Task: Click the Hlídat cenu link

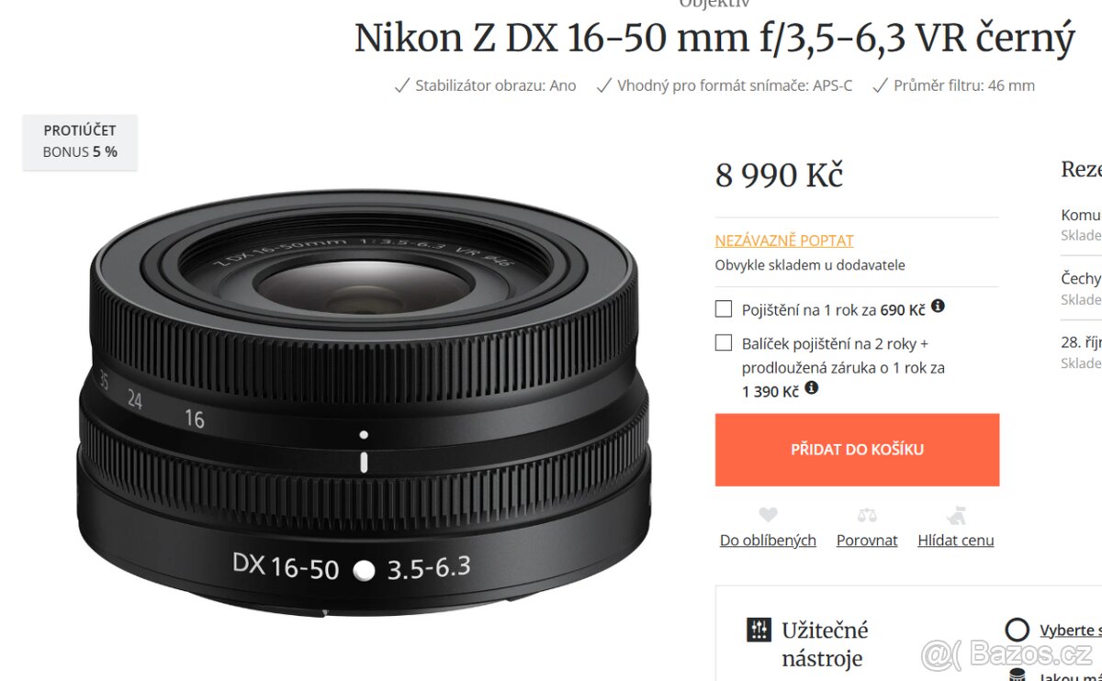Action: [956, 541]
